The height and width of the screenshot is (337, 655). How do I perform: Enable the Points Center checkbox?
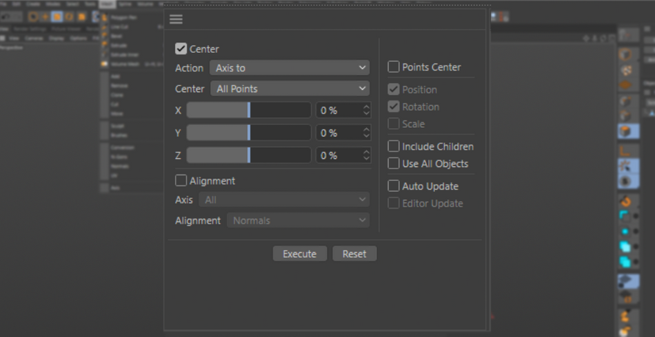pos(394,67)
